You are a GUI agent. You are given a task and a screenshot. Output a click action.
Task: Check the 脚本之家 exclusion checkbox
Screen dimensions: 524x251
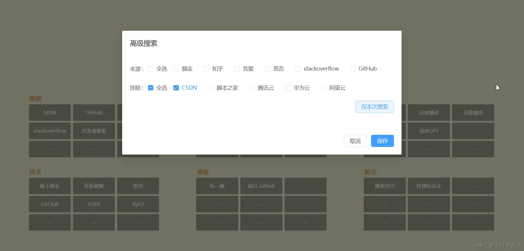click(211, 88)
